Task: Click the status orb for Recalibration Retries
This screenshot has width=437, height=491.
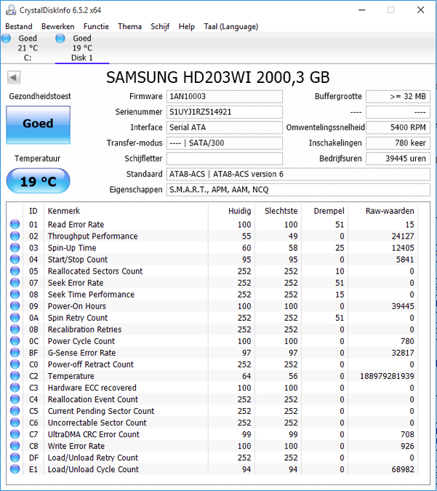Action: click(x=15, y=329)
